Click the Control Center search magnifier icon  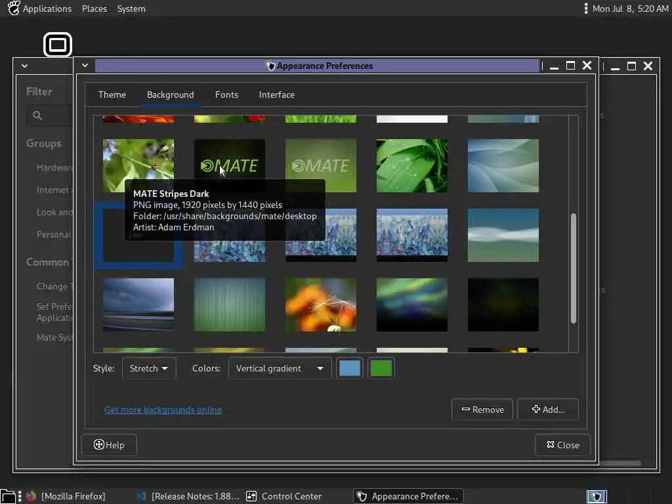[37, 115]
